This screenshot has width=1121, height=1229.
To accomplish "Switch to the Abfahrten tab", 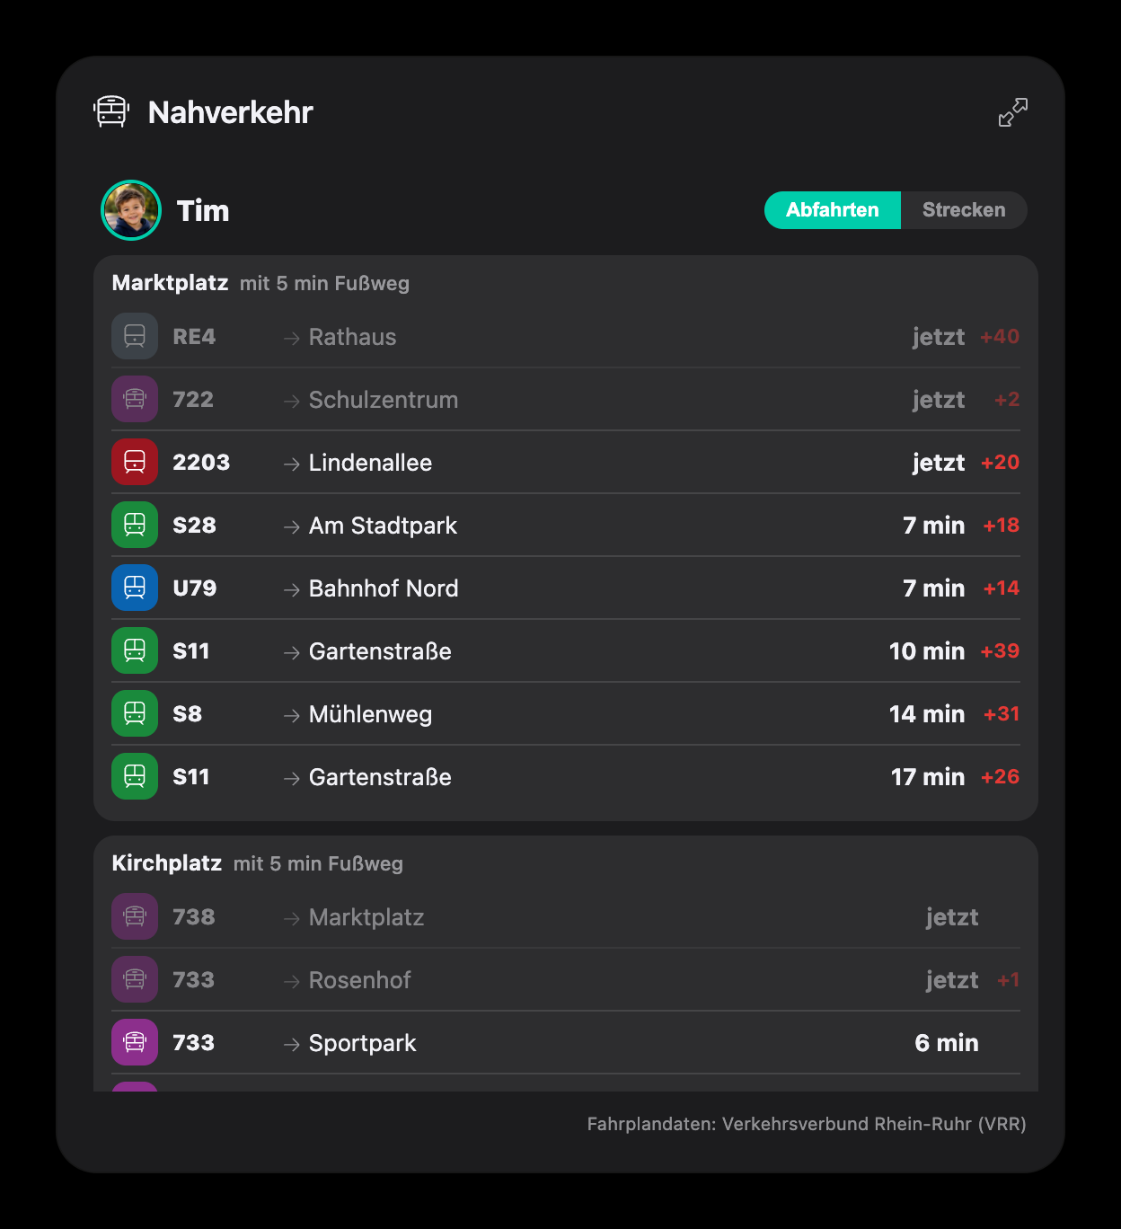I will point(832,210).
